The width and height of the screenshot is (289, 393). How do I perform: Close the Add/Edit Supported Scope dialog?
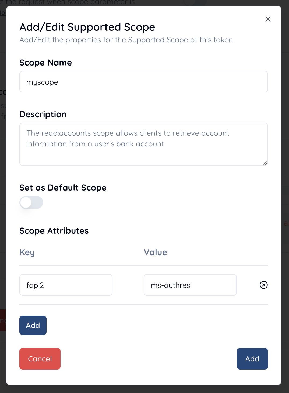268,19
